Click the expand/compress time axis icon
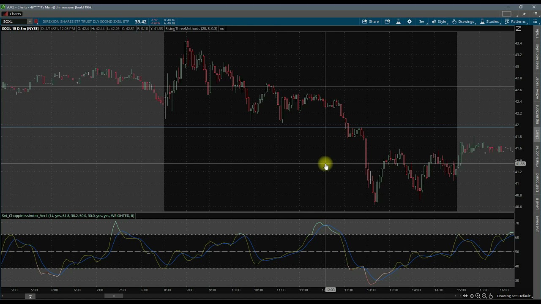 point(465,296)
